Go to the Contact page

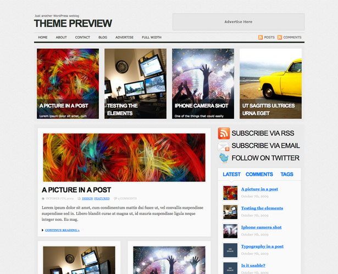(x=82, y=37)
